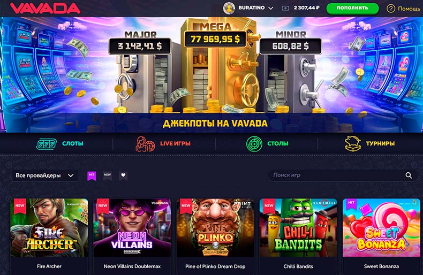Open the Buratino user avatar icon
Viewport: 423px width, 275px height.
229,8
